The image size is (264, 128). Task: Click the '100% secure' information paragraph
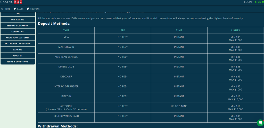pyautogui.click(x=141, y=18)
